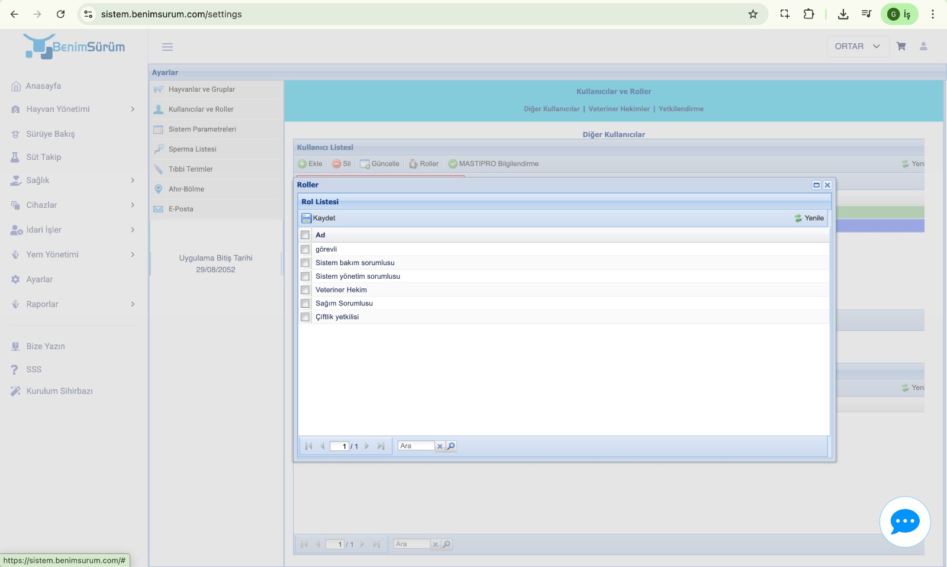The image size is (947, 567).
Task: Click the Yenile refresh icon in Roller dialog
Action: (798, 218)
